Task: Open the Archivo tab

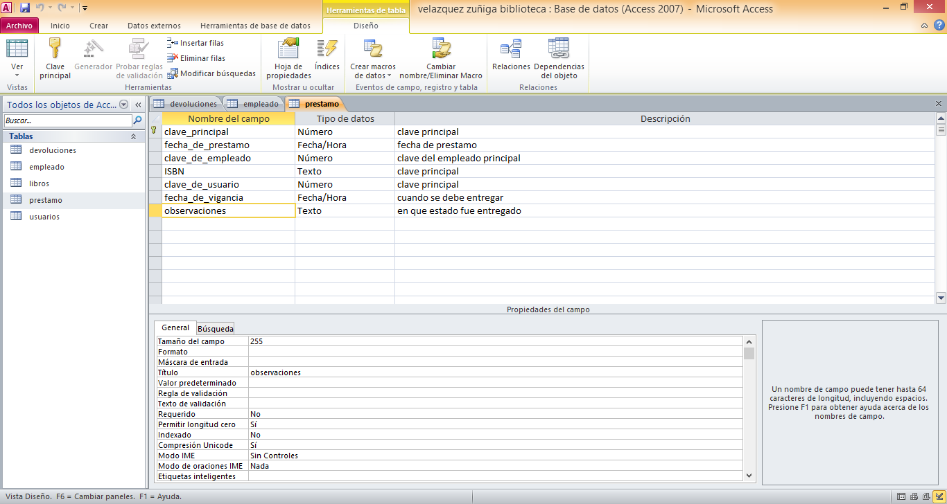Action: point(19,26)
